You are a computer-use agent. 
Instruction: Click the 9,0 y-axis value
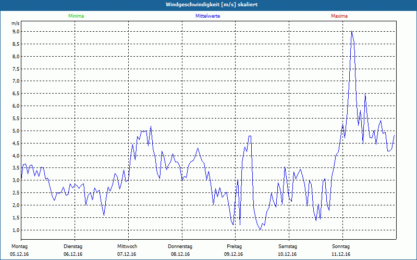[16, 32]
